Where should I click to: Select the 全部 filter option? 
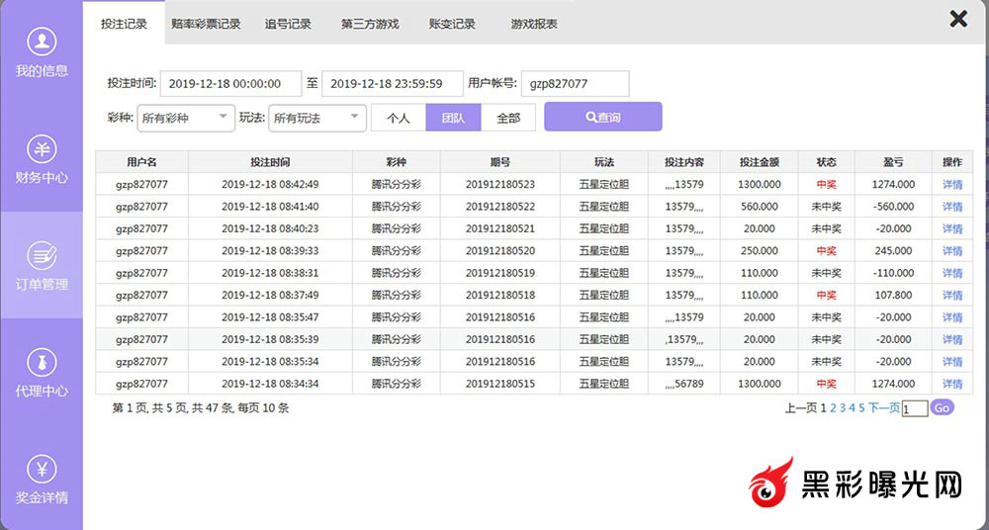tap(508, 118)
